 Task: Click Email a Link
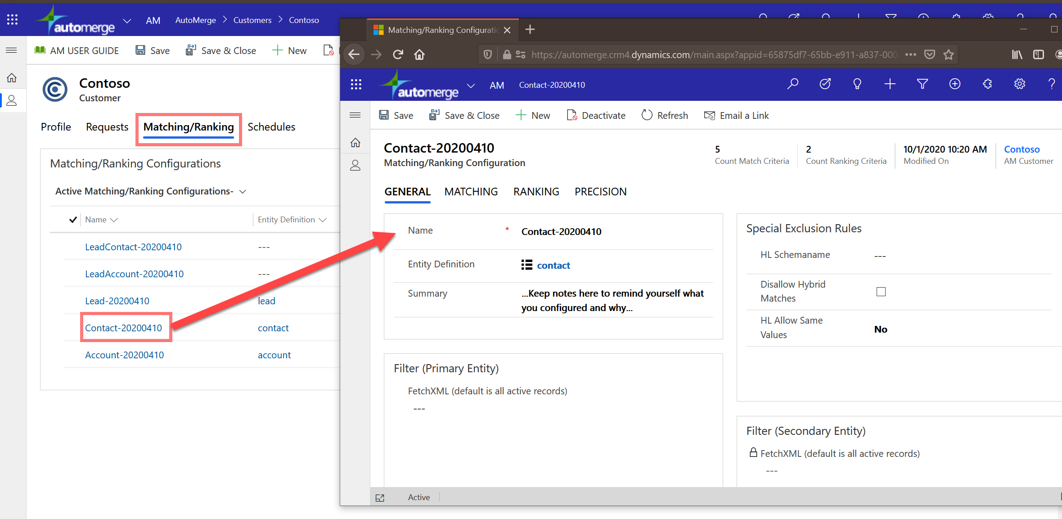click(x=736, y=116)
